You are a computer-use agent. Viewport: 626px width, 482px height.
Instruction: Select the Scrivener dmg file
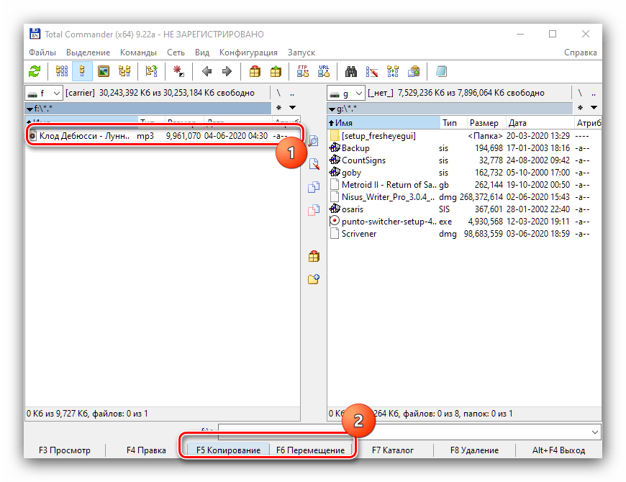click(x=358, y=234)
